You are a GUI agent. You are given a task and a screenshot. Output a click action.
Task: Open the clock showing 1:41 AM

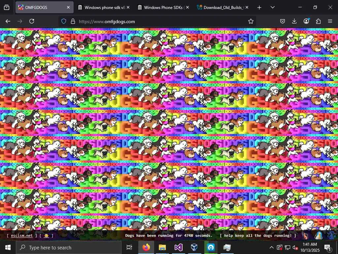(x=310, y=247)
